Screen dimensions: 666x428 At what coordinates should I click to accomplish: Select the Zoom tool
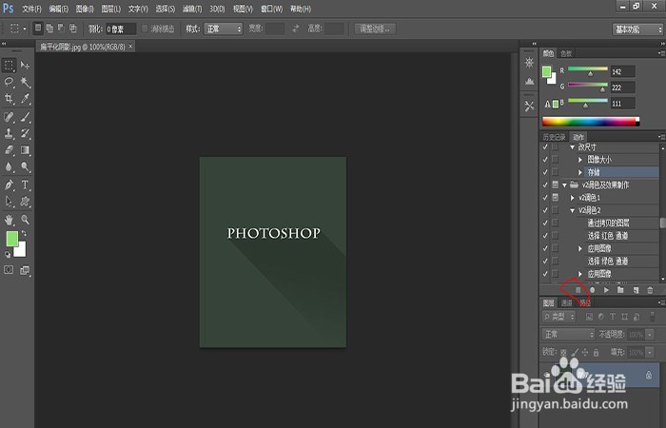25,220
